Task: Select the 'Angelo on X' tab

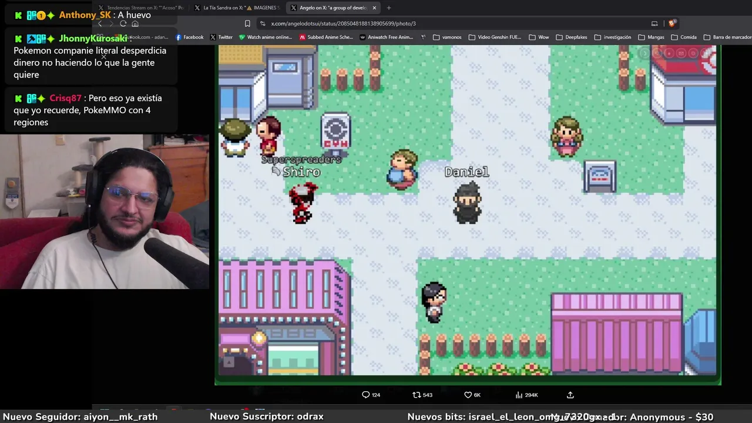Action: pos(333,8)
